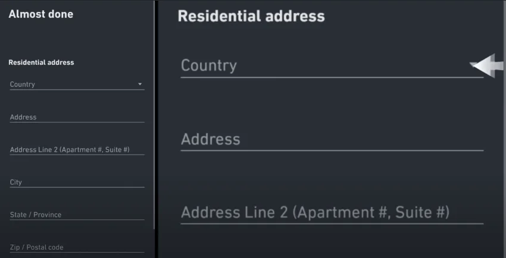The width and height of the screenshot is (506, 258).
Task: Click the caret behind the white arrow
Action: click(472, 64)
